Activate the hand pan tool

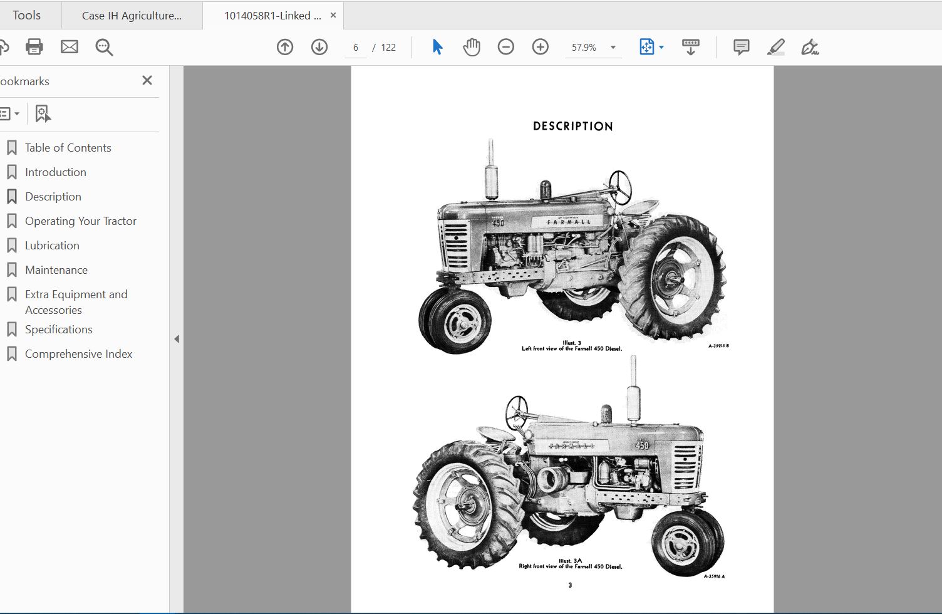coord(472,47)
